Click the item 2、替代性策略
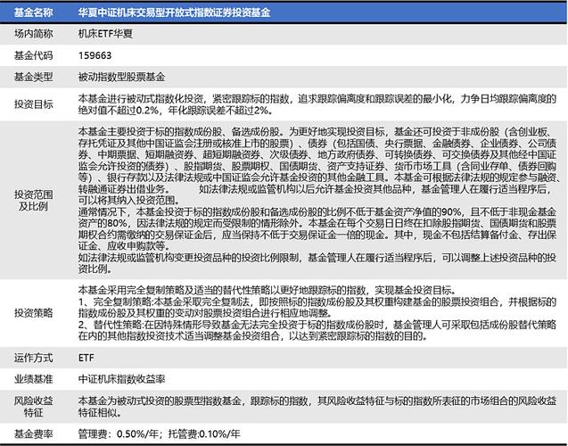The image size is (568, 446). pos(317,330)
